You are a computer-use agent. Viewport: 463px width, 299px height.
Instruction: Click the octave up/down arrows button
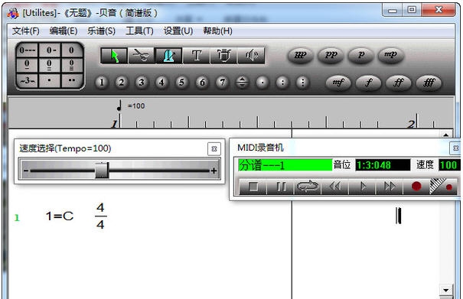click(x=242, y=83)
